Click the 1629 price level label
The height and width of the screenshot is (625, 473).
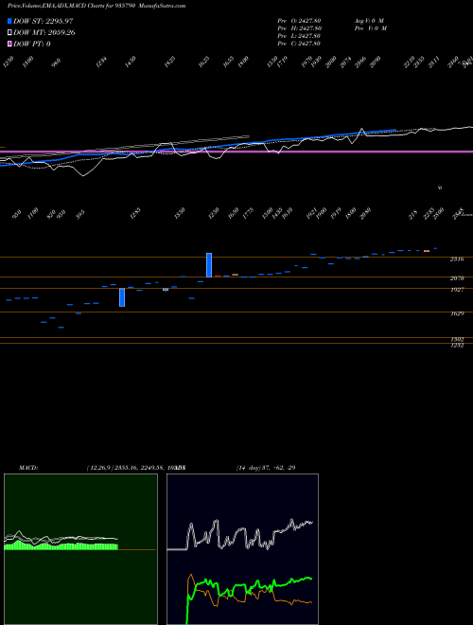point(457,313)
